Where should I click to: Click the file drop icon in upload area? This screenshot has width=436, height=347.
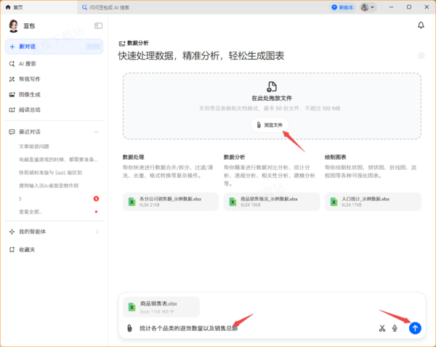pos(272,86)
